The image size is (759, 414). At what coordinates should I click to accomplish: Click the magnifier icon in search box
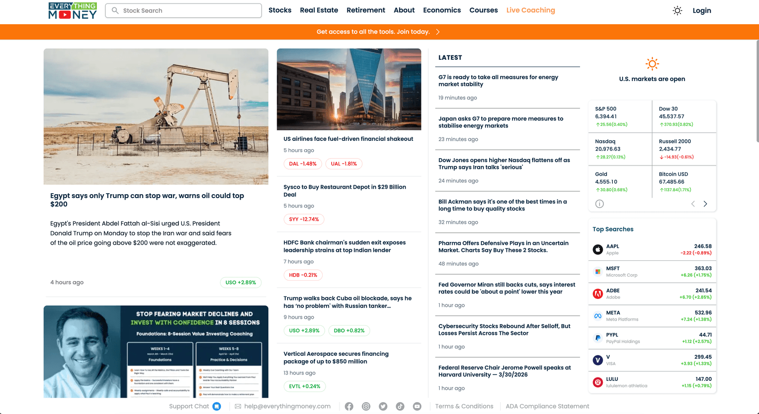point(115,10)
